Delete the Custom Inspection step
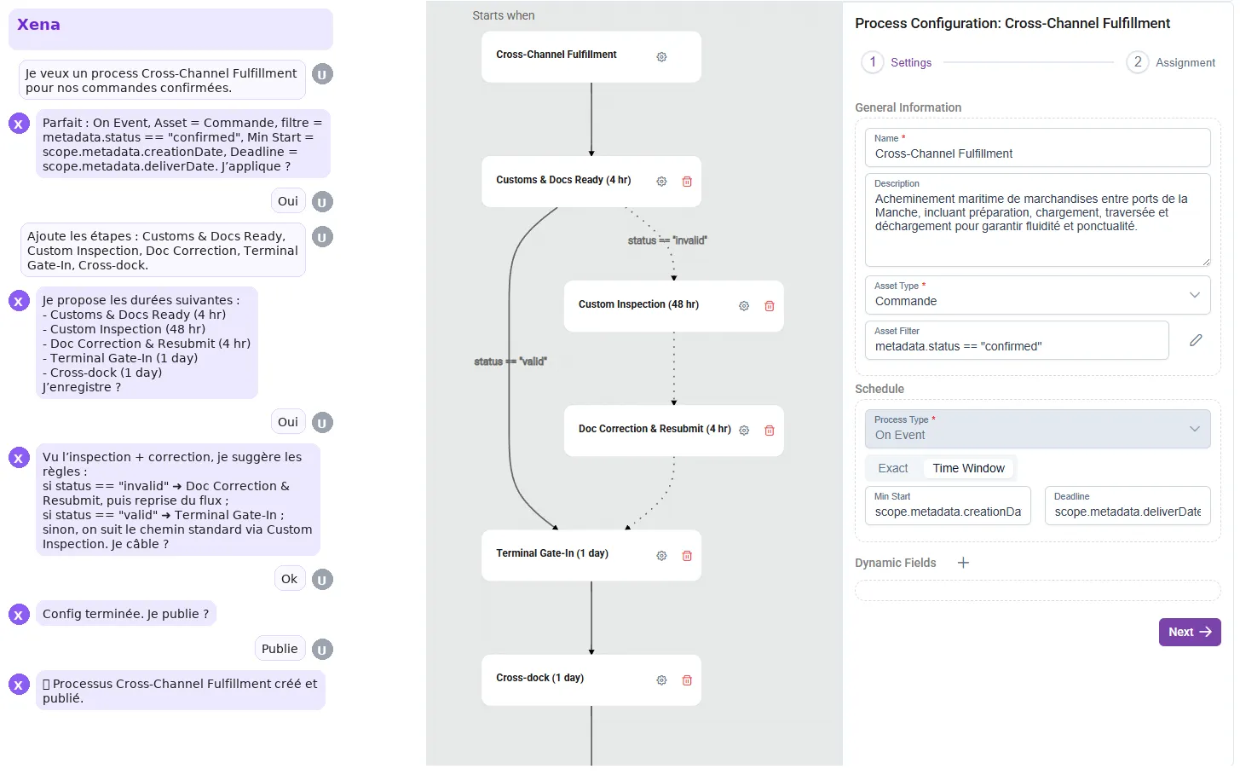 (x=770, y=306)
